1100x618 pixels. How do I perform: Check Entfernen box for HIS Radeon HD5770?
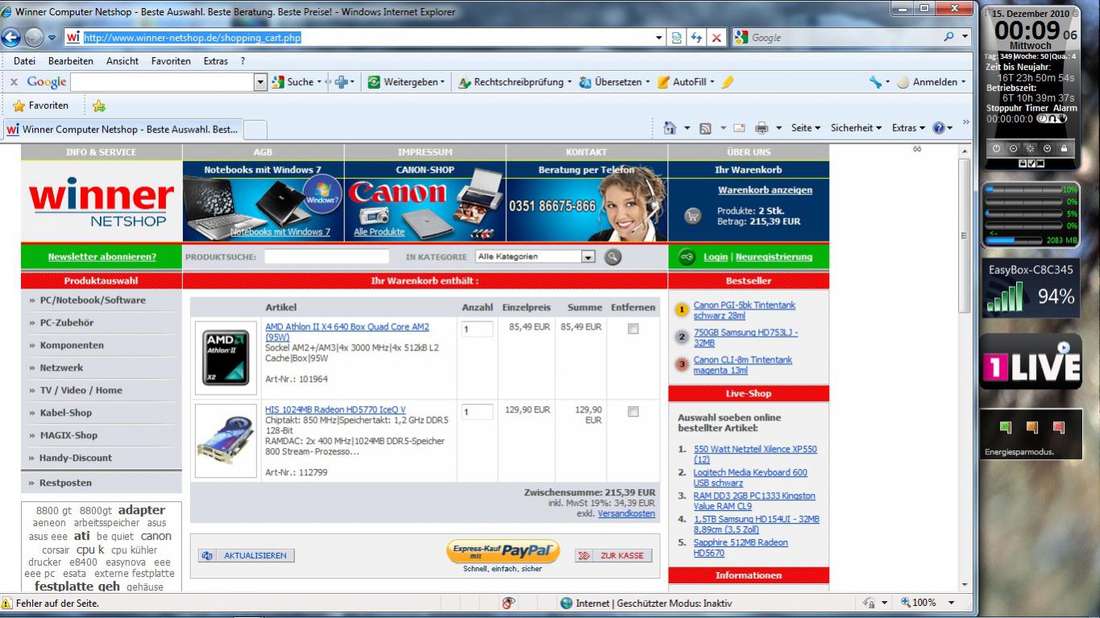[633, 412]
